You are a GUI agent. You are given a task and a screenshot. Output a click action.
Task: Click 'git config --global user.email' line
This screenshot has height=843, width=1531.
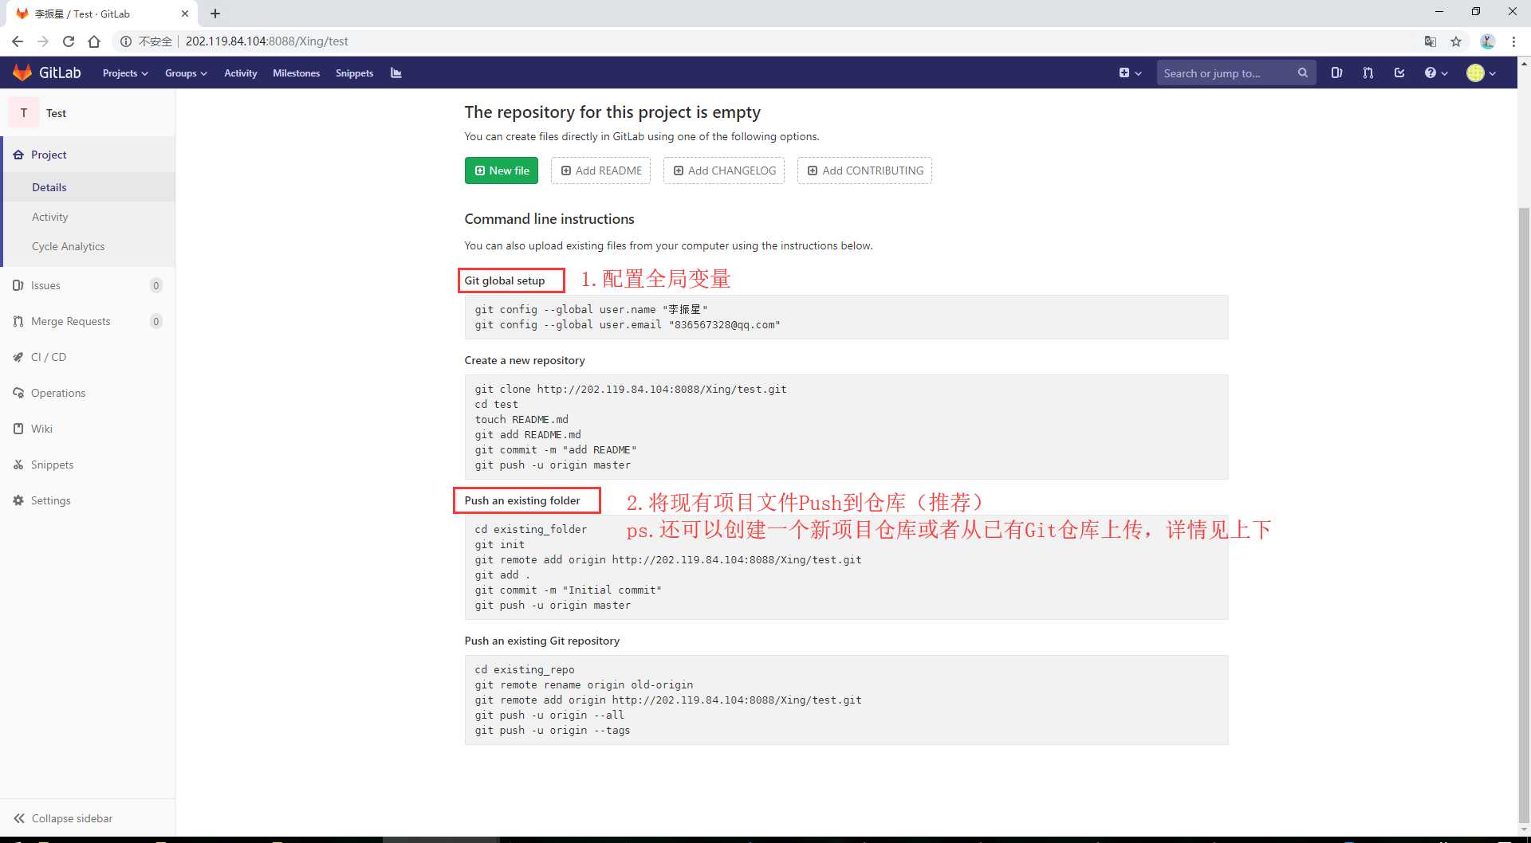pyautogui.click(x=628, y=324)
